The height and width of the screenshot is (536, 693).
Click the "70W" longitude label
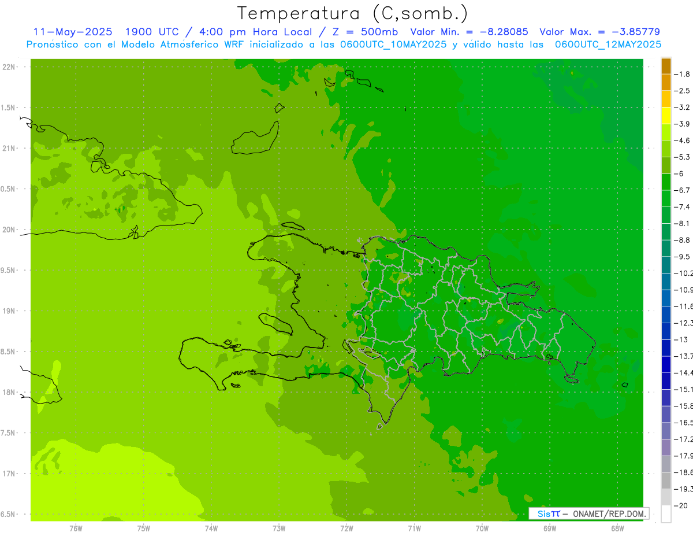pyautogui.click(x=482, y=528)
